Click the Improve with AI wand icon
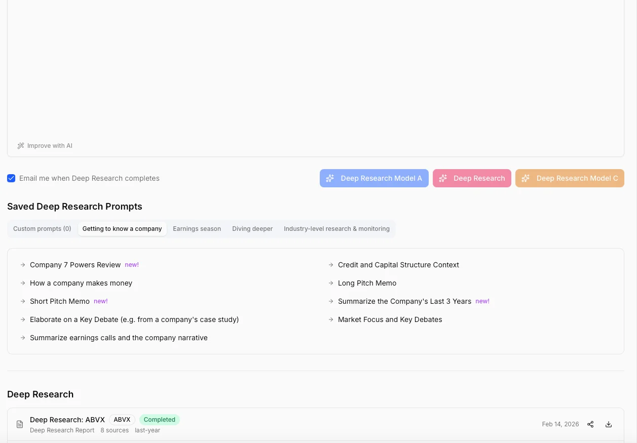This screenshot has width=637, height=443. tap(21, 145)
